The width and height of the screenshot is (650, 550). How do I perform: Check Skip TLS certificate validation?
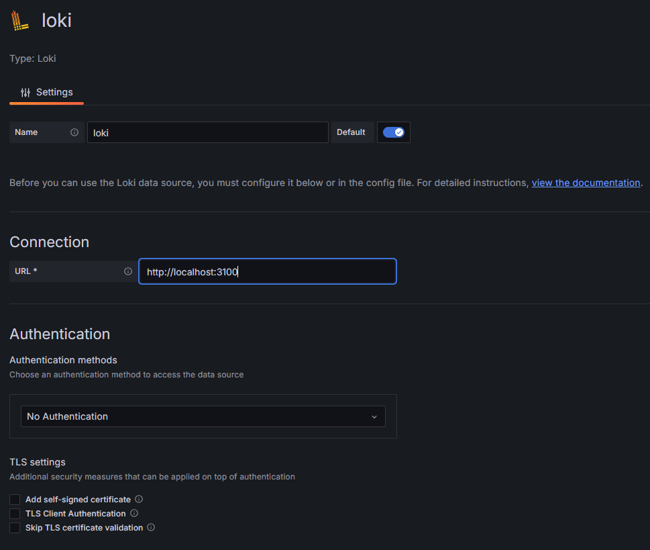(x=15, y=528)
